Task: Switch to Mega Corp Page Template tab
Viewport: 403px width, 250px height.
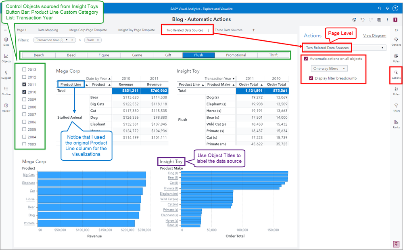Action: click(88, 30)
